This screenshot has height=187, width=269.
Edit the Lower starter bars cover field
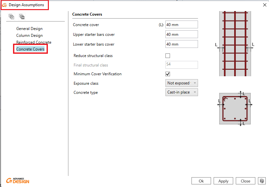181,44
